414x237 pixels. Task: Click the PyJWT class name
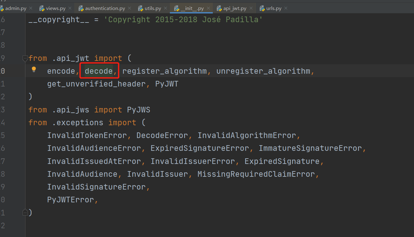pos(167,84)
